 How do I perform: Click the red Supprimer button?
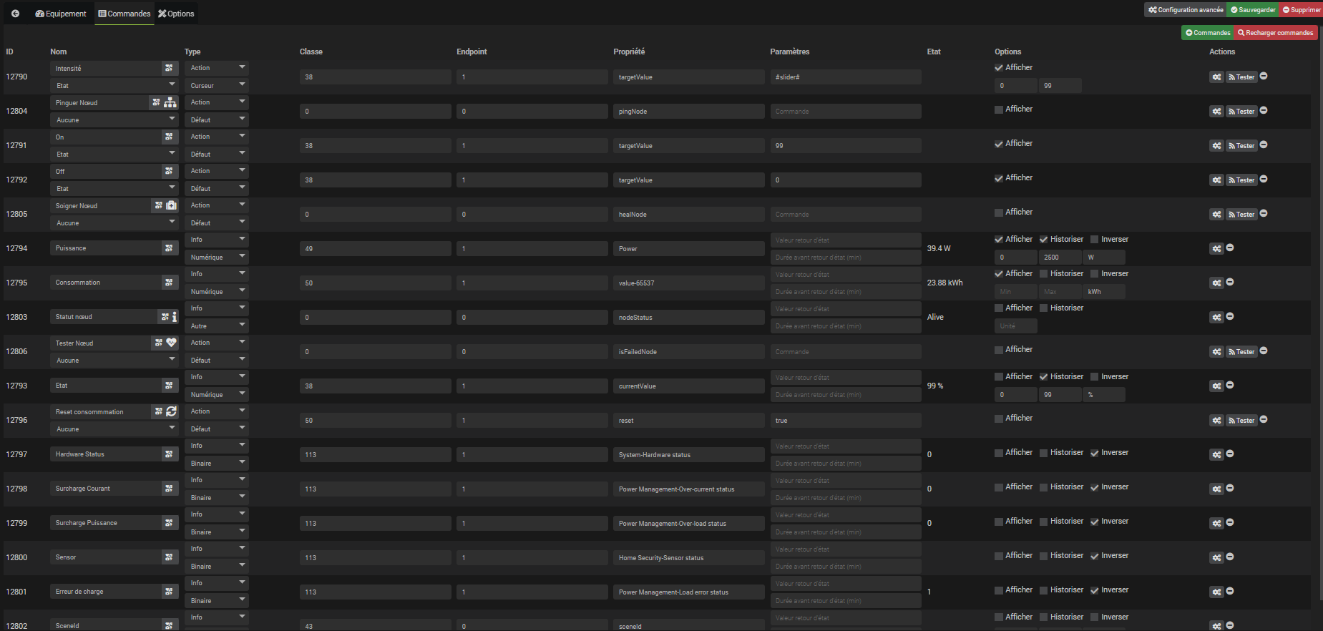1301,10
